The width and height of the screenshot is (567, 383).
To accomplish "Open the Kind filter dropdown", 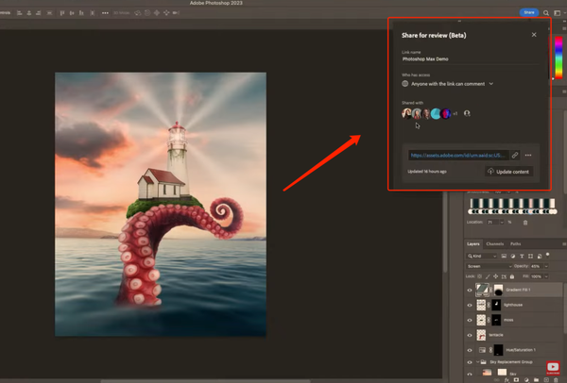I will (x=482, y=256).
